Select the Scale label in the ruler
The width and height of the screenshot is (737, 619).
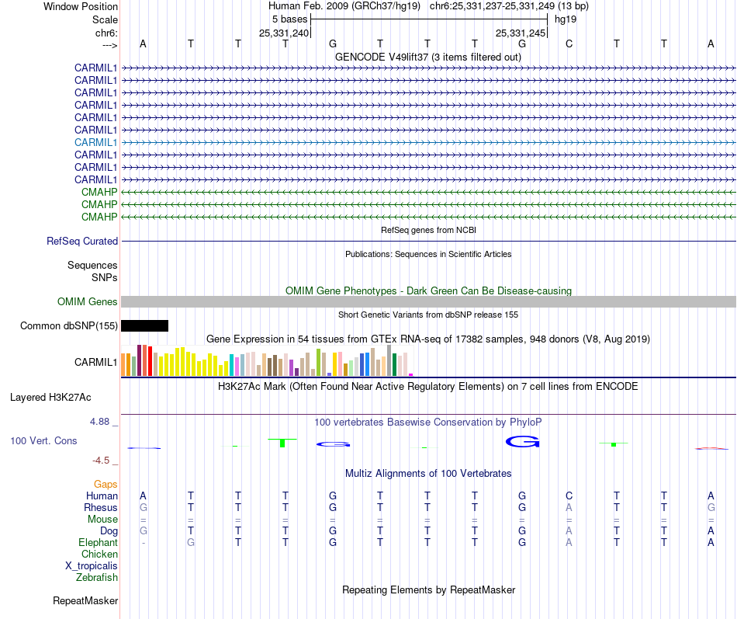pos(105,19)
